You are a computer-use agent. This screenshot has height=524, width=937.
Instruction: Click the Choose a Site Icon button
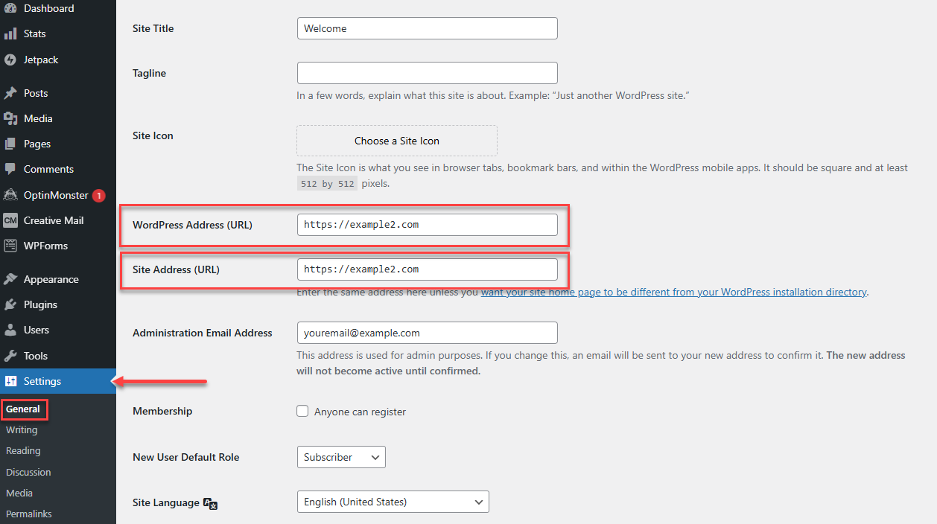396,141
